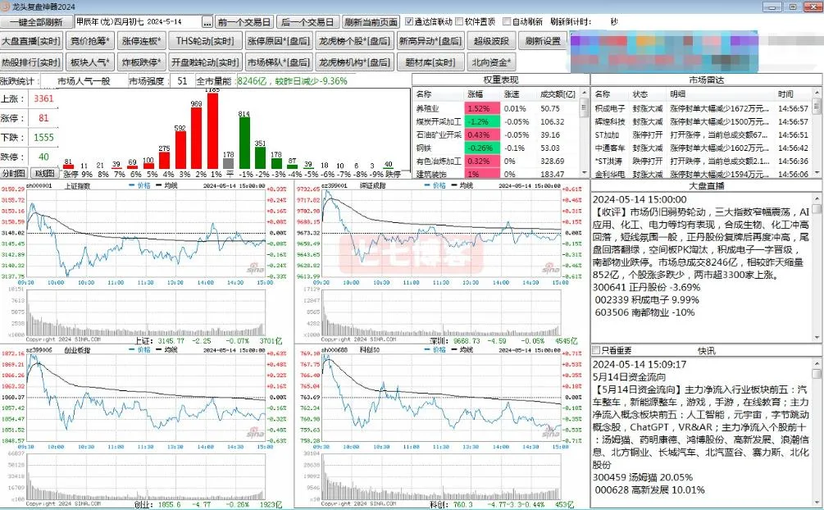
Task: Open the 龙虎榜个股 view
Action: [x=354, y=41]
